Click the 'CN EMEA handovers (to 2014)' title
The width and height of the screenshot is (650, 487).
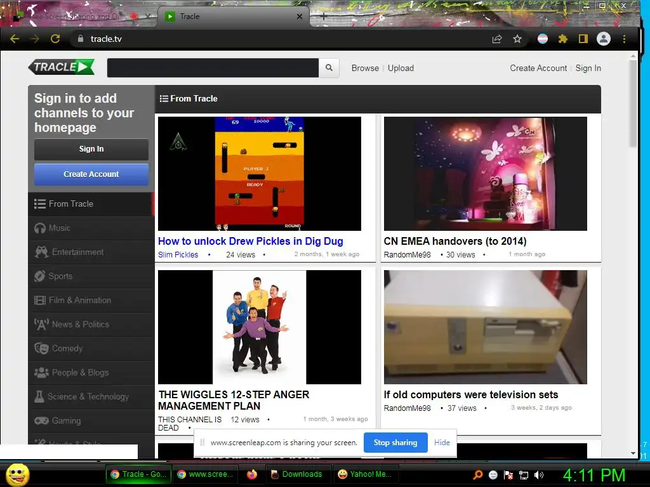pyautogui.click(x=455, y=241)
